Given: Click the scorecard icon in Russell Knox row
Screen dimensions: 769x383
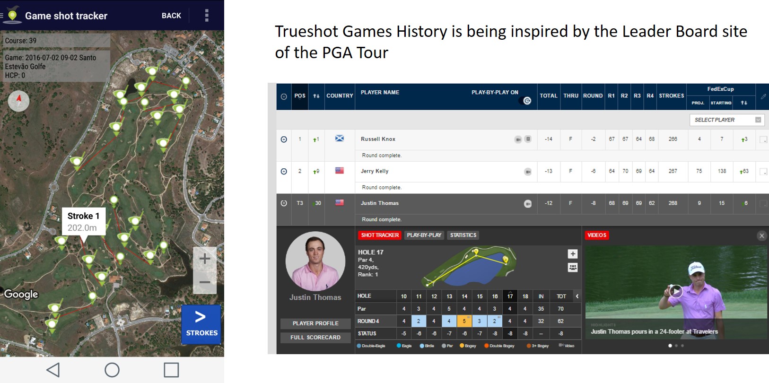Looking at the screenshot, I should click(x=528, y=139).
